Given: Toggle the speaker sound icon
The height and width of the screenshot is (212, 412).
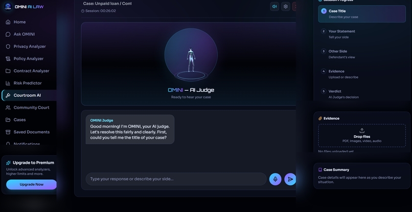Looking at the screenshot, I should pyautogui.click(x=274, y=7).
